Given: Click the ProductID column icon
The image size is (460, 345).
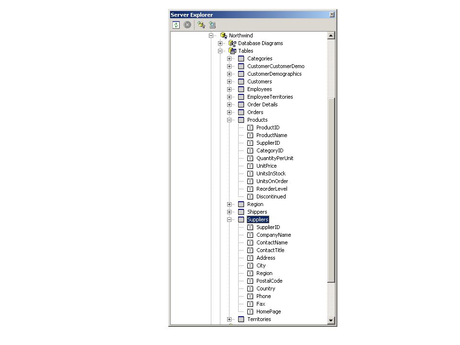Looking at the screenshot, I should 250,127.
